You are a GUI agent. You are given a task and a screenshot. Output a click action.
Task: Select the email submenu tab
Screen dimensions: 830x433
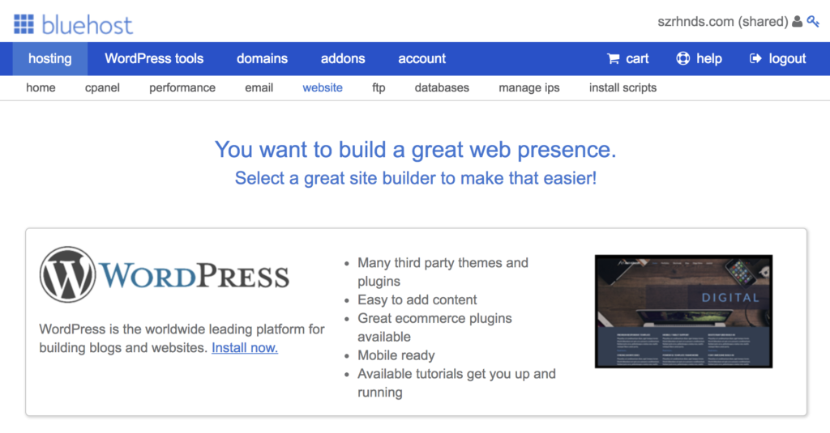pyautogui.click(x=259, y=87)
